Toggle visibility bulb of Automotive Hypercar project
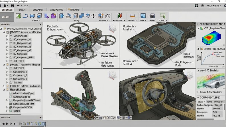Screen dimensions: 226x127 click(x=8, y=65)
